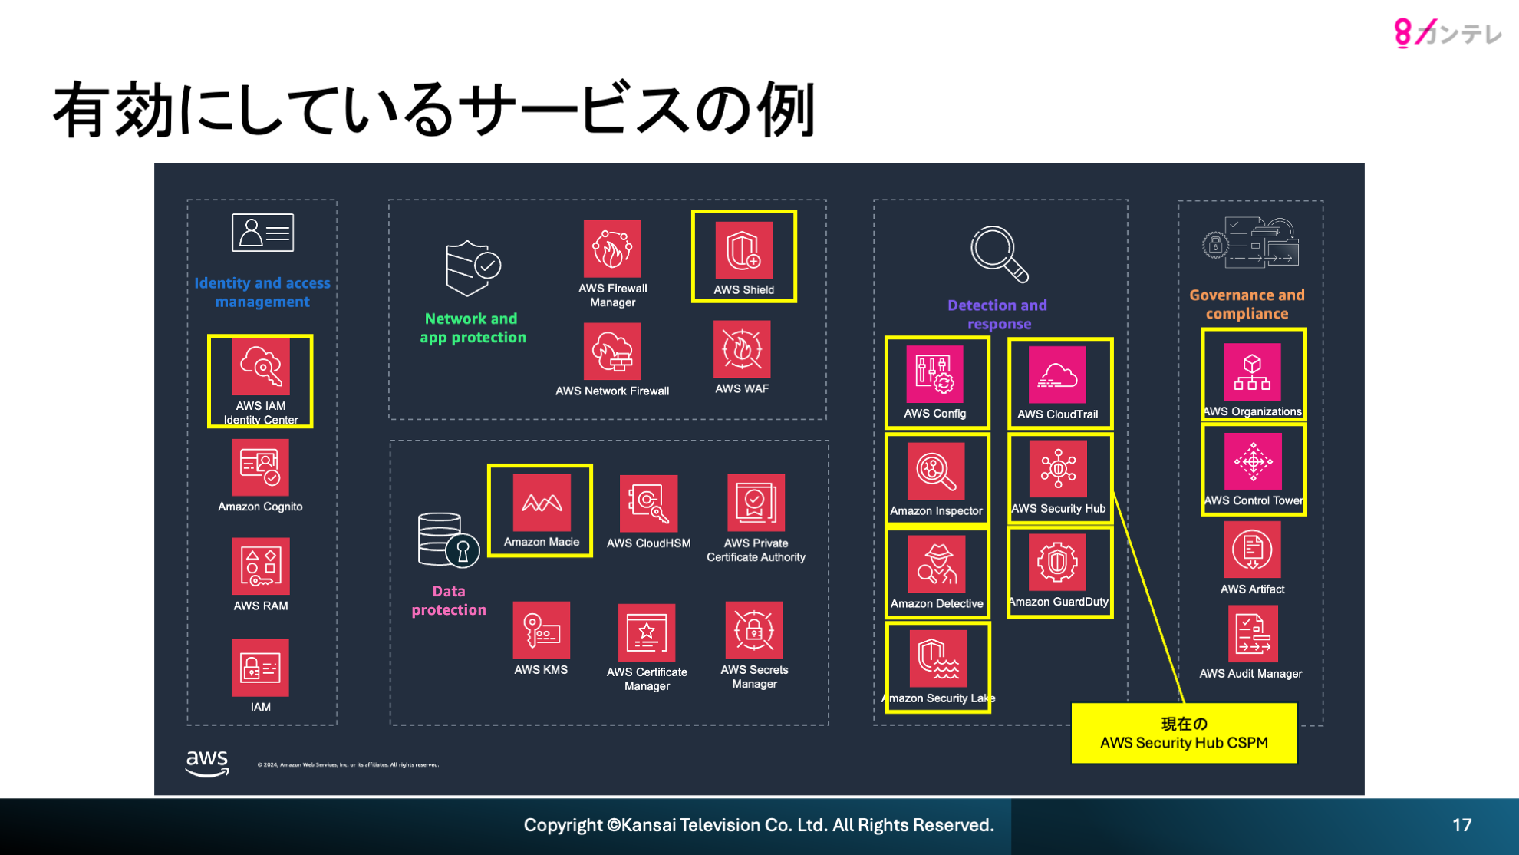Viewport: 1519px width, 855px height.
Task: Click the AWS Organizations icon
Action: (x=1252, y=371)
